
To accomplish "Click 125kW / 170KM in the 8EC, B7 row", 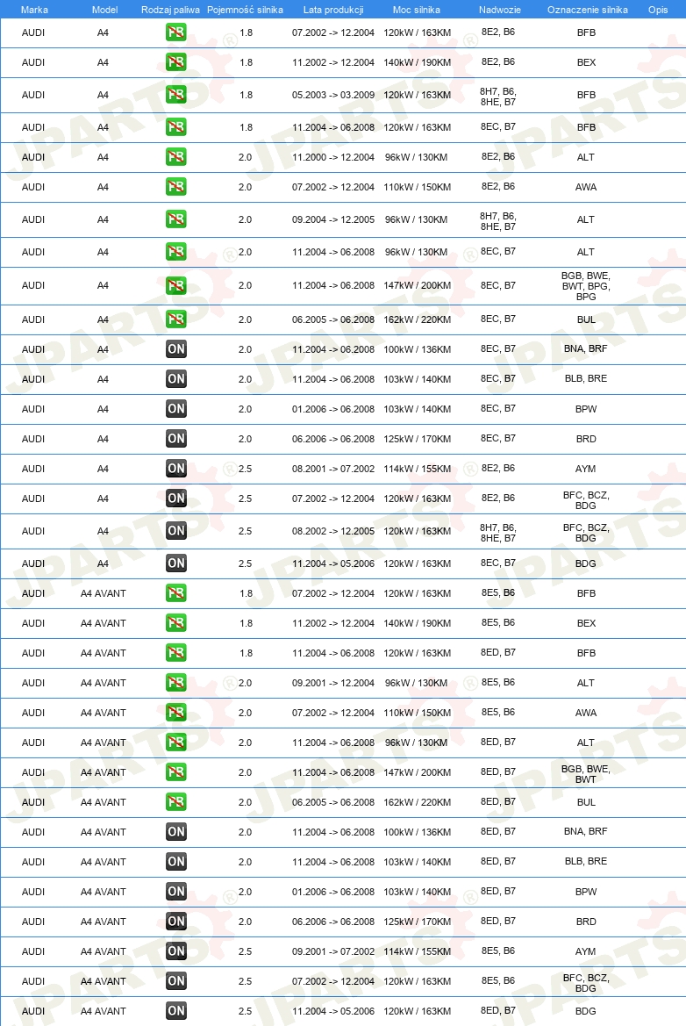I will 418,439.
